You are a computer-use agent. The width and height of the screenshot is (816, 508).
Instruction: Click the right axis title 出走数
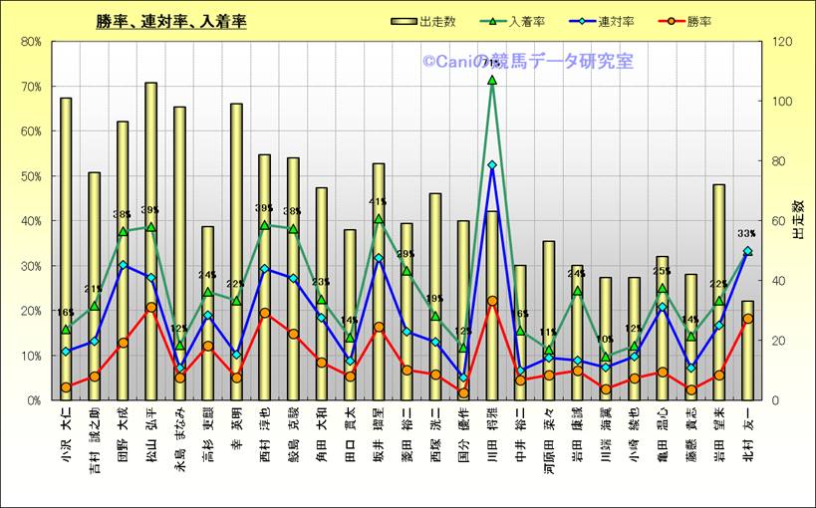(796, 219)
